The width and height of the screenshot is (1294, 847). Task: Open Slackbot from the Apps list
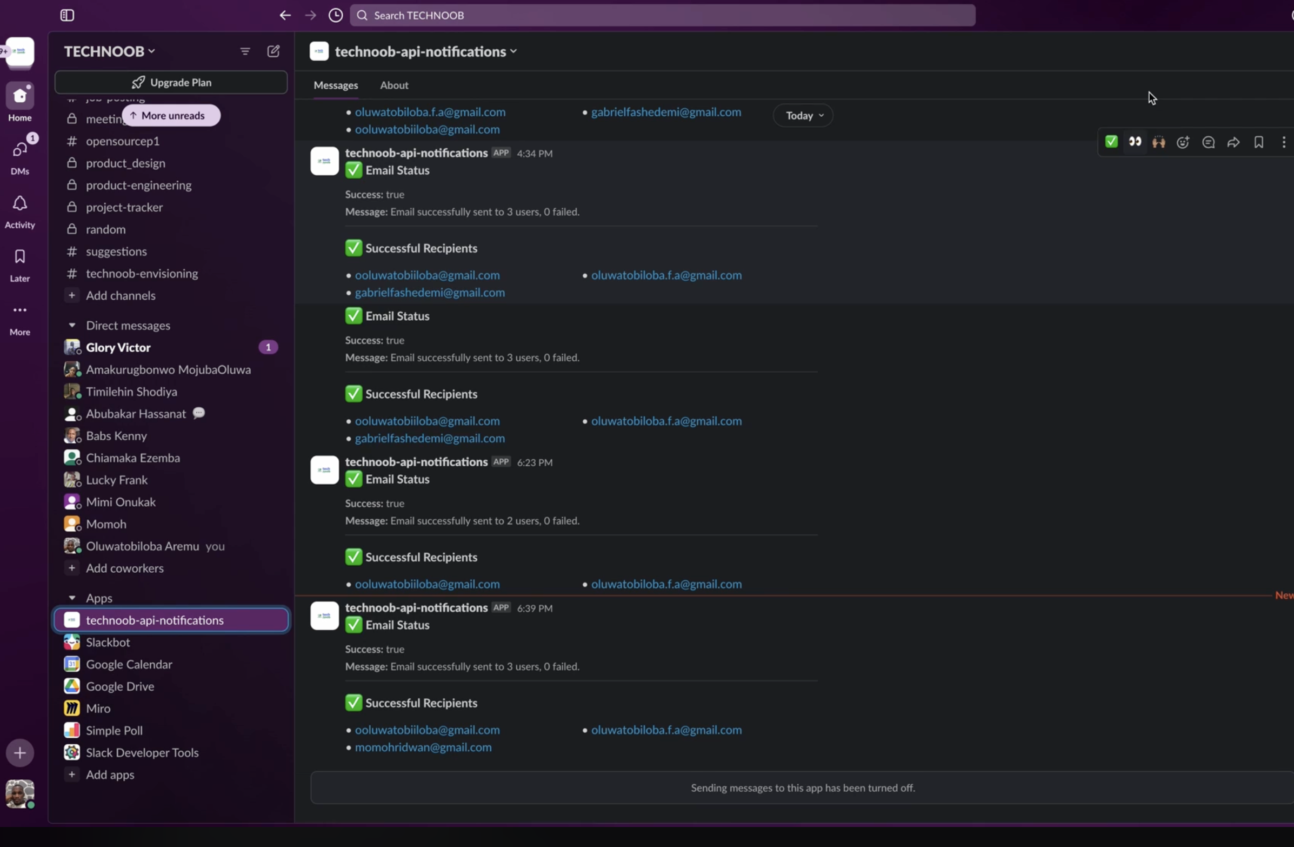coord(109,642)
